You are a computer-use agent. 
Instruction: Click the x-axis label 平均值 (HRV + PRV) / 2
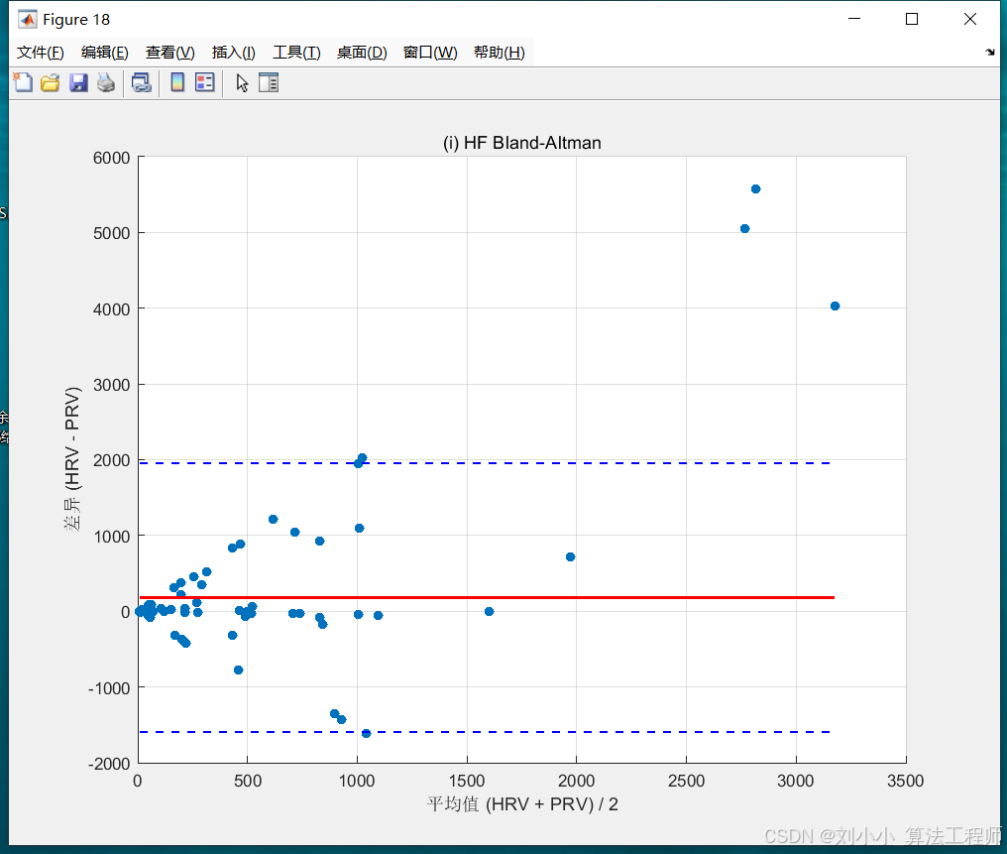point(522,804)
